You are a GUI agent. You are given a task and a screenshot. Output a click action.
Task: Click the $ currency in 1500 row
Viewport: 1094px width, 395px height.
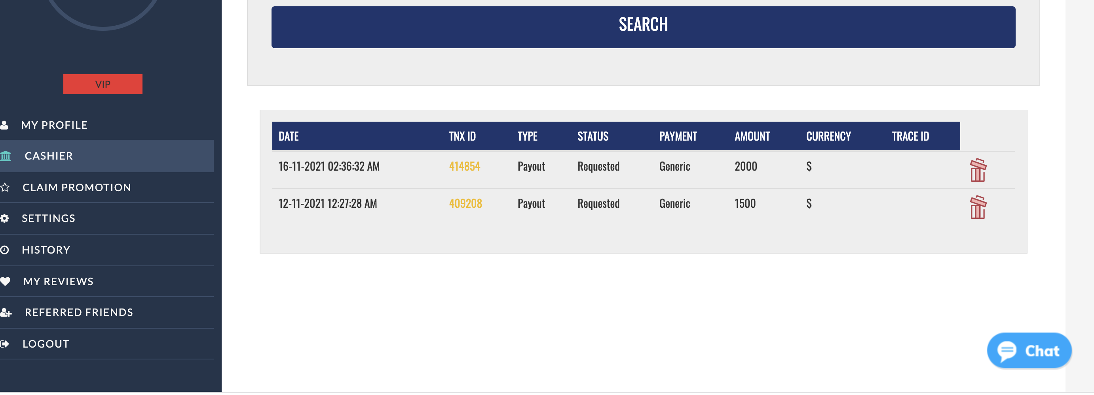(x=809, y=204)
